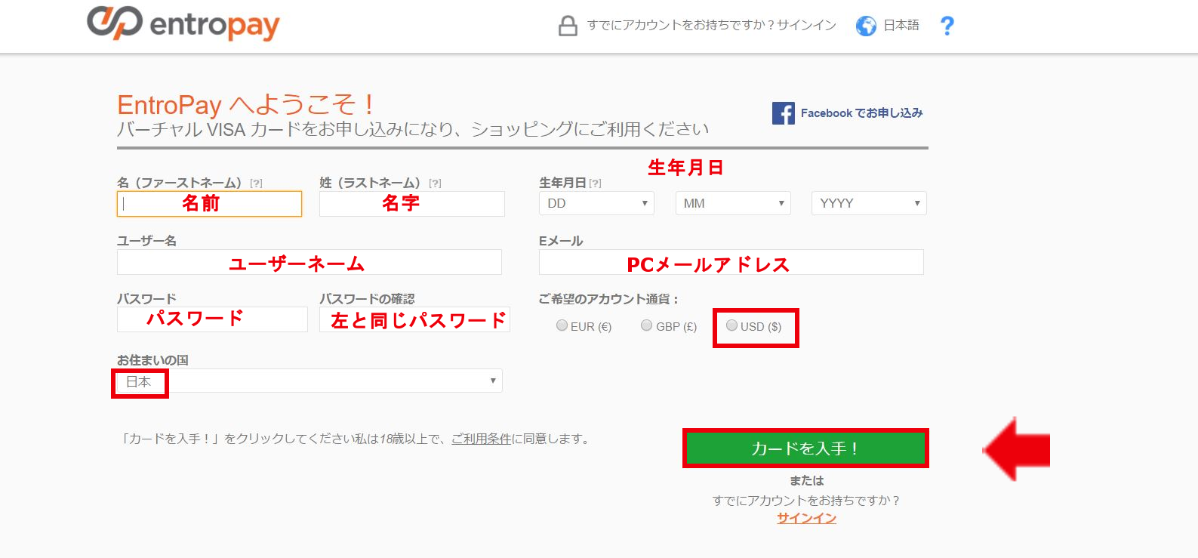Click the お住まいの国 label
This screenshot has width=1198, height=558.
[x=152, y=360]
